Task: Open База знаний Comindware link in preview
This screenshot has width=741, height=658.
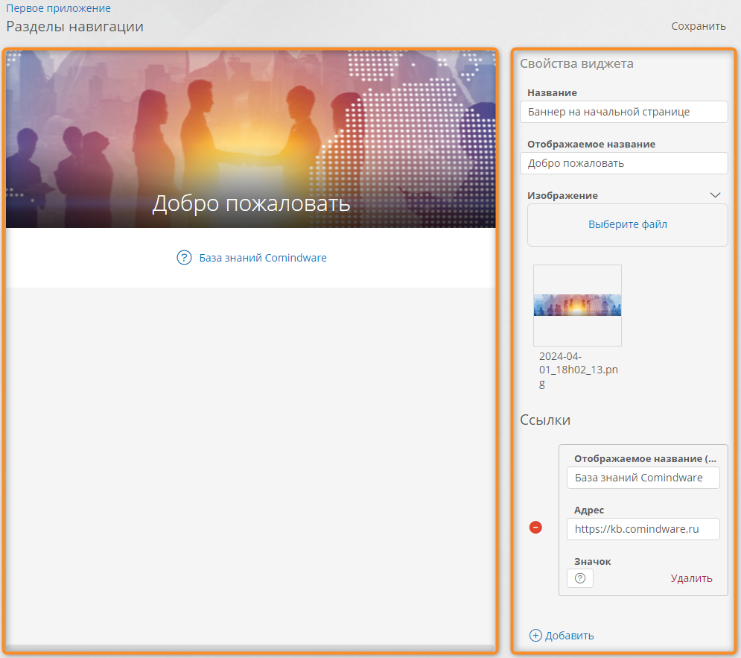Action: (x=263, y=258)
